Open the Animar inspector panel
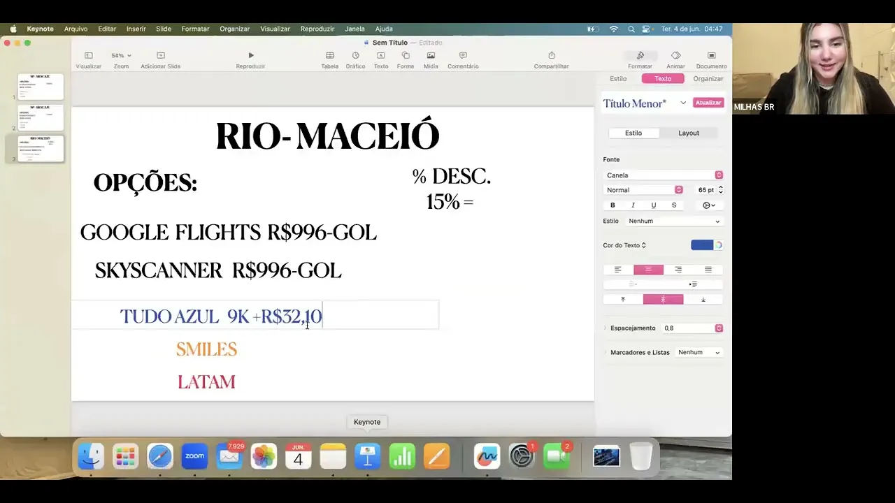This screenshot has width=895, height=503. [x=675, y=60]
